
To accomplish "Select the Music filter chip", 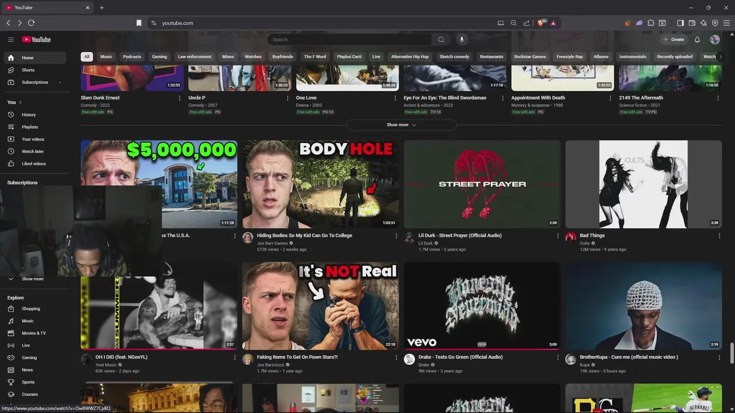I will point(106,57).
